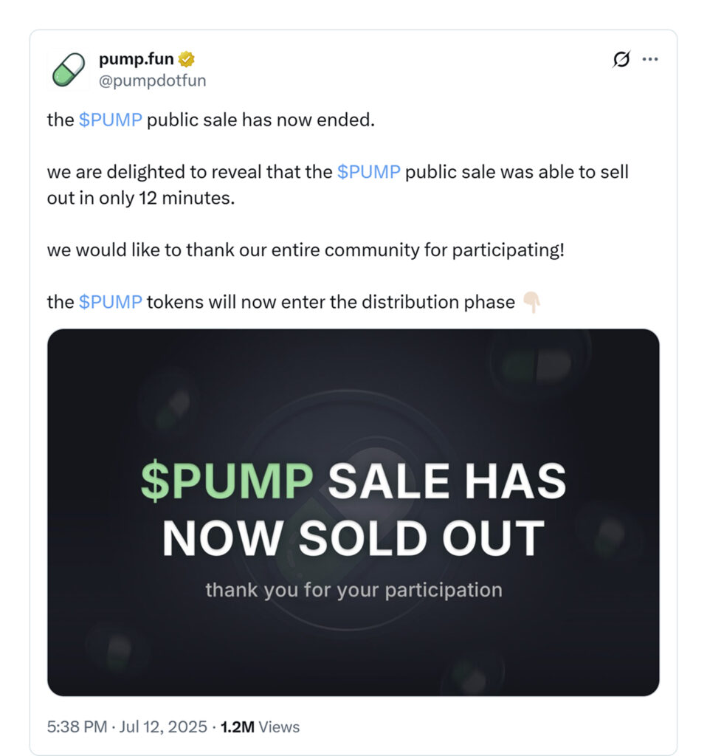
Task: Click the dollar sign in $PUMP graphic
Action: [156, 481]
